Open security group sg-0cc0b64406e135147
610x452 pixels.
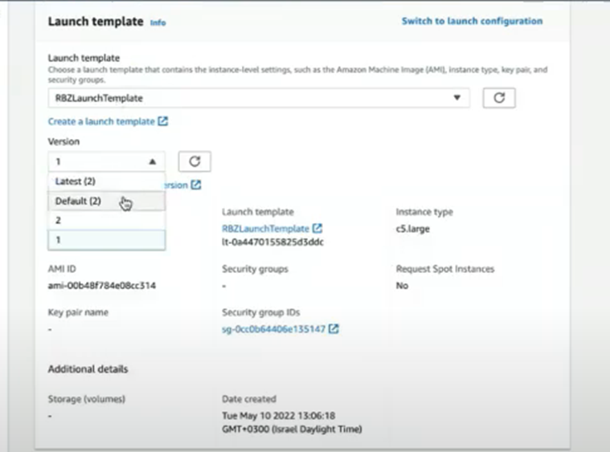(x=273, y=328)
